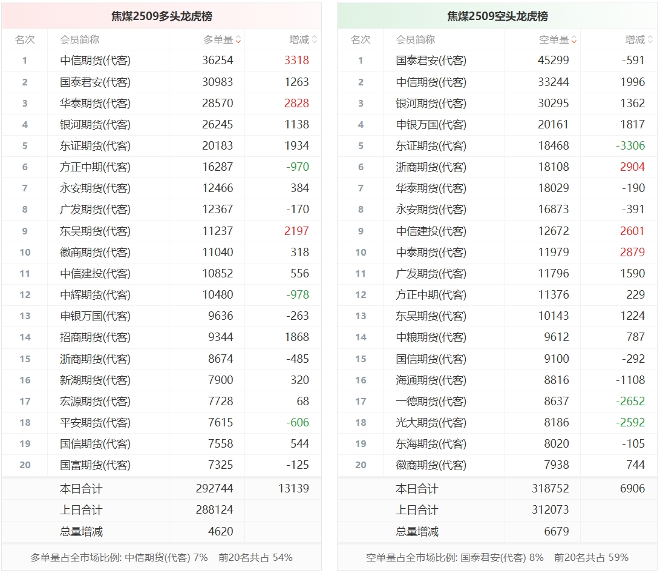The height and width of the screenshot is (573, 660).
Task: Select 申银万国(代客) in short ranking row 4
Action: [431, 125]
